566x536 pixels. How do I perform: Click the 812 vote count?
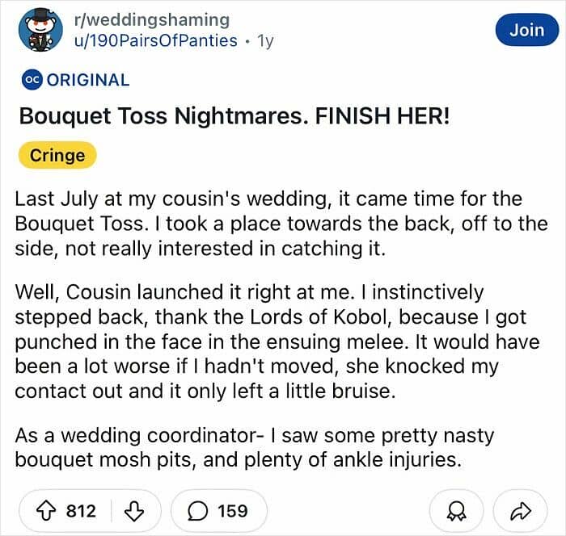(x=81, y=510)
